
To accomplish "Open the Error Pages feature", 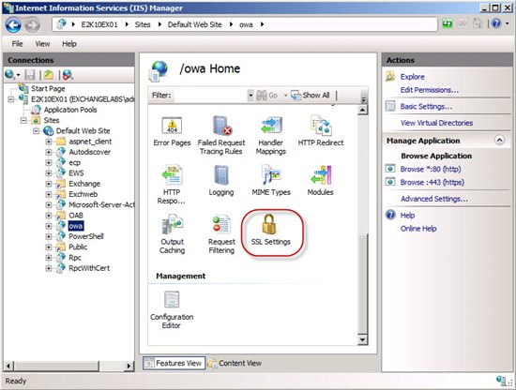I will point(172,131).
